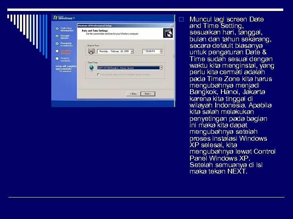Click the time input field

153,52
